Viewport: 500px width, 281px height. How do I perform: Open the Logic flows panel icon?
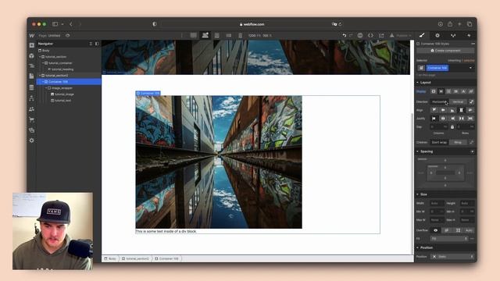(x=31, y=98)
